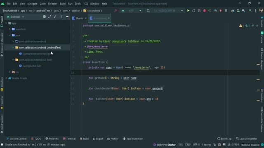The width and height of the screenshot is (264, 148).
Task: Open the Logcat tool window
Action: click(98, 139)
